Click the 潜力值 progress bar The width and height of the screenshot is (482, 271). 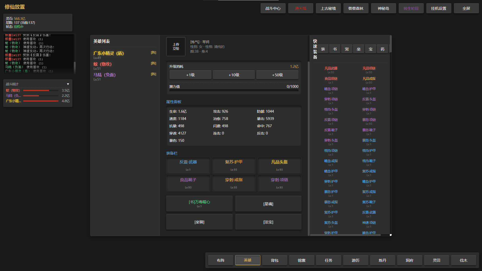click(x=233, y=90)
